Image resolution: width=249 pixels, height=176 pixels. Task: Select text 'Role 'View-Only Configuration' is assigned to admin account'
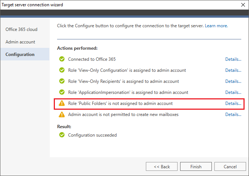coord(127,70)
